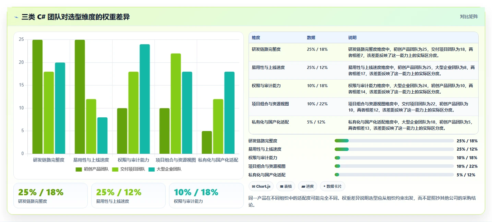Click the 说明 column header in the table

click(352, 38)
